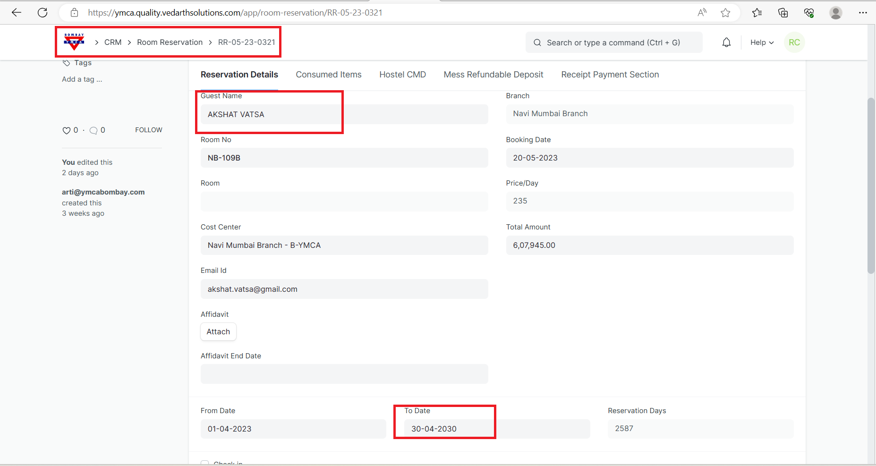Image resolution: width=876 pixels, height=466 pixels.
Task: Open browser settings three-dot menu
Action: tap(863, 13)
